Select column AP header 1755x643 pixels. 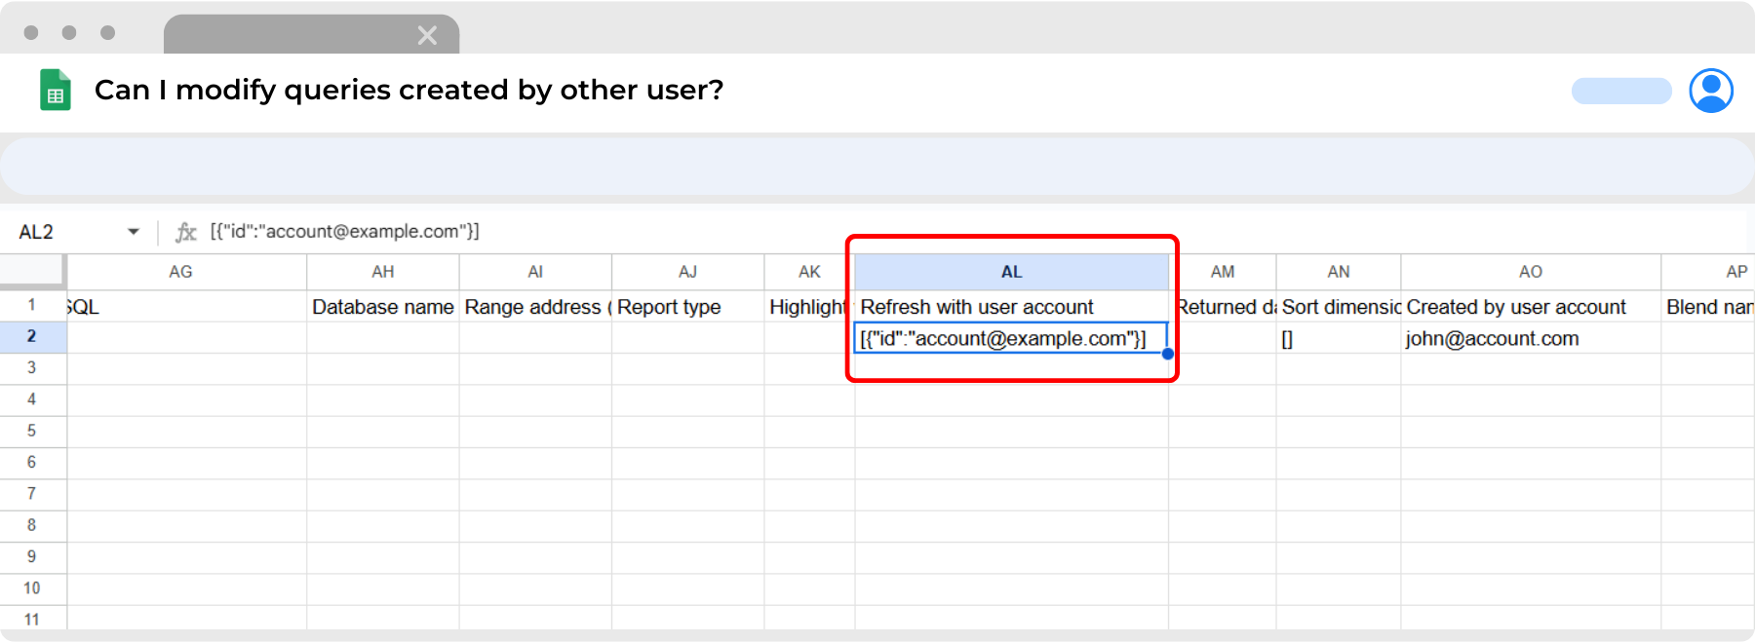(x=1708, y=272)
